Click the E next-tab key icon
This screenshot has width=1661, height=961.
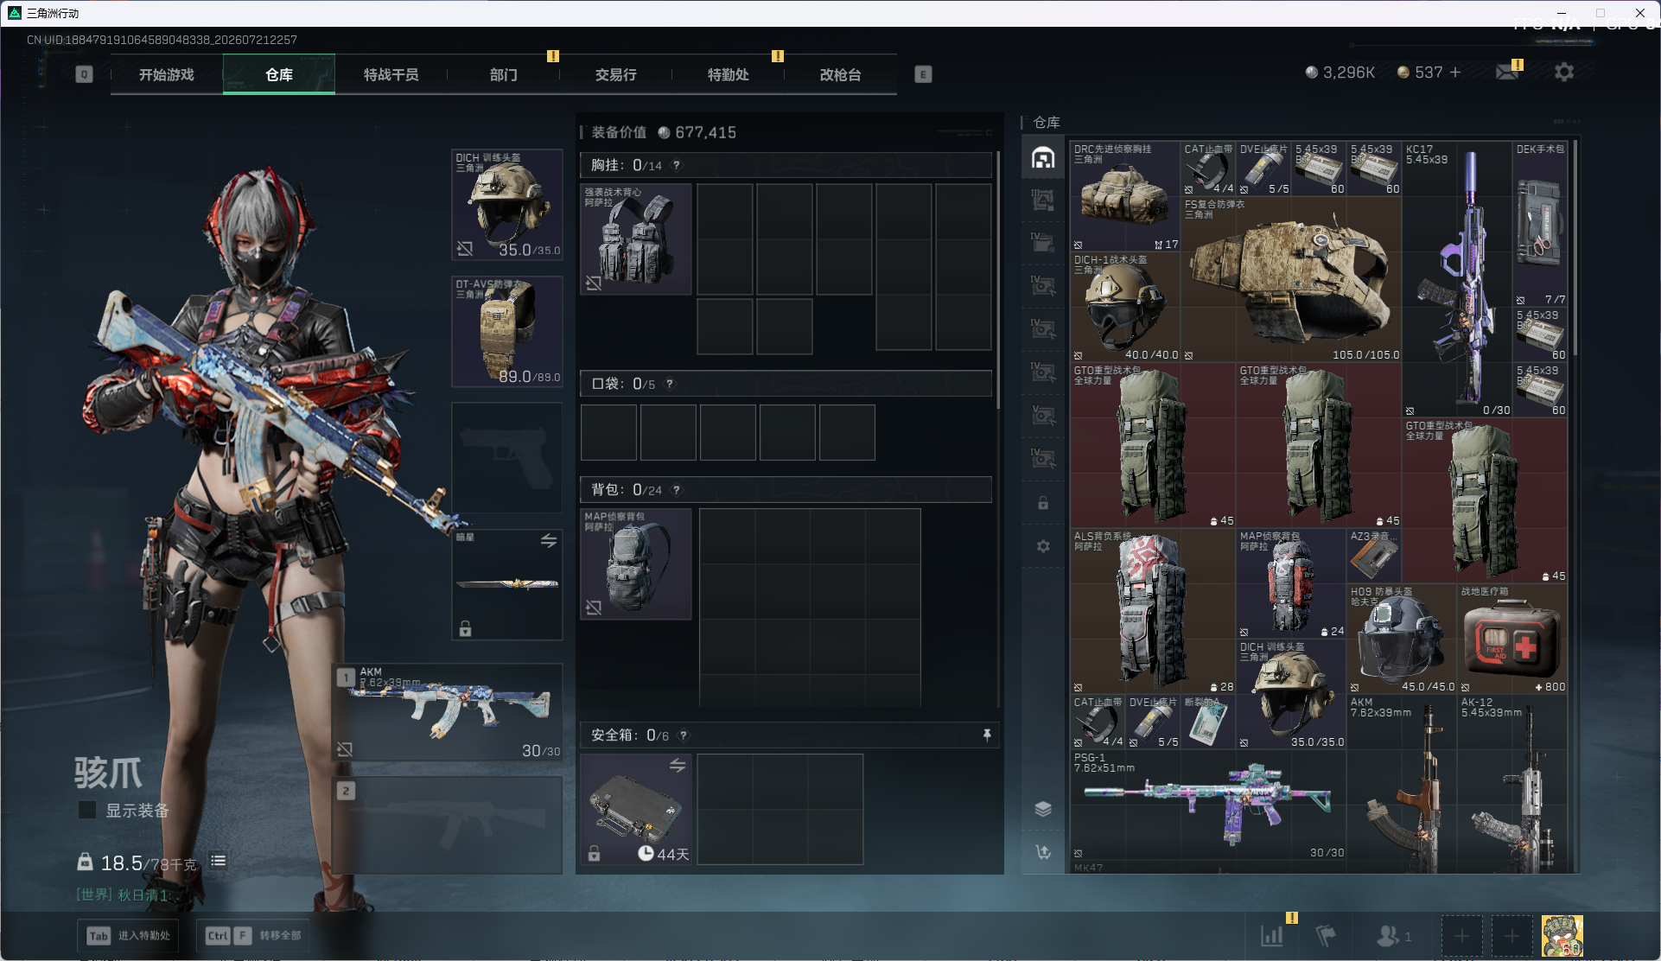tap(923, 74)
